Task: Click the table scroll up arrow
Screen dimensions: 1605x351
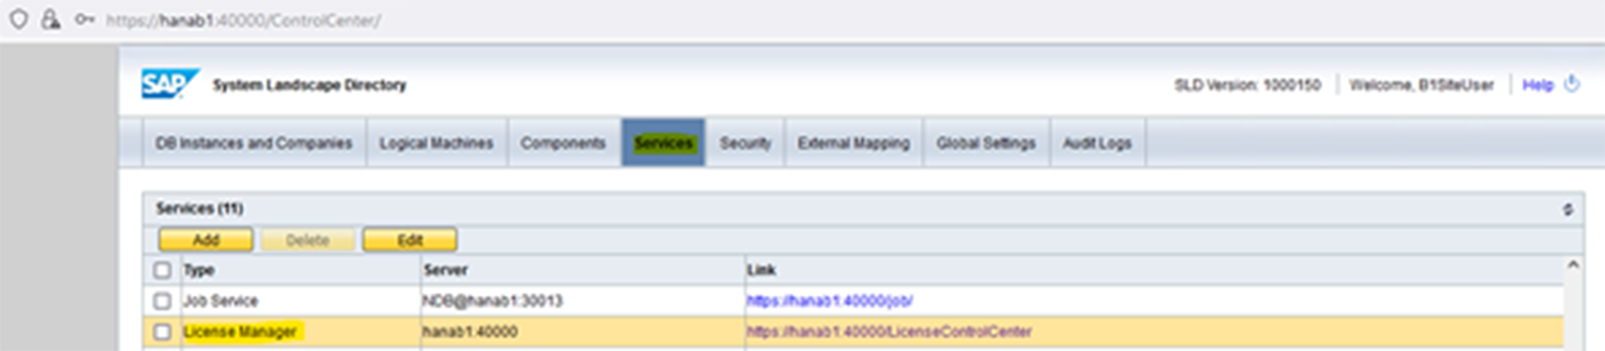Action: click(1573, 265)
